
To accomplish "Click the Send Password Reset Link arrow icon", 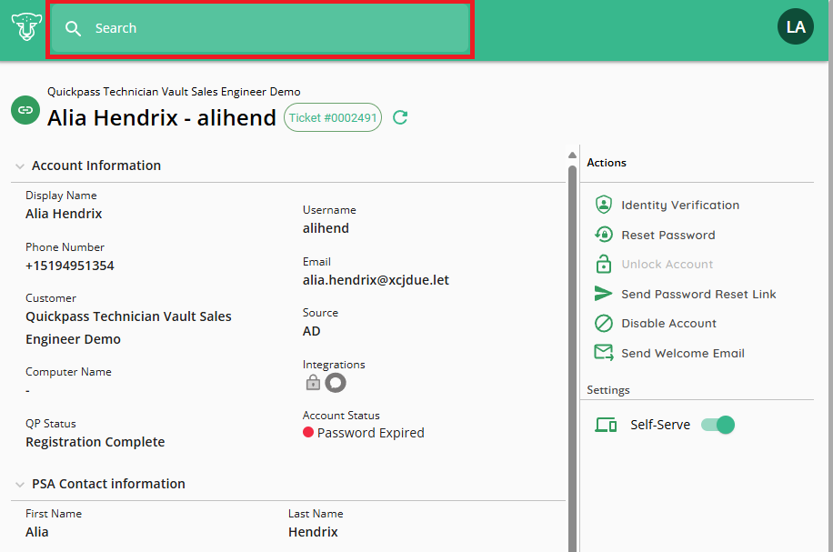I will [x=604, y=294].
